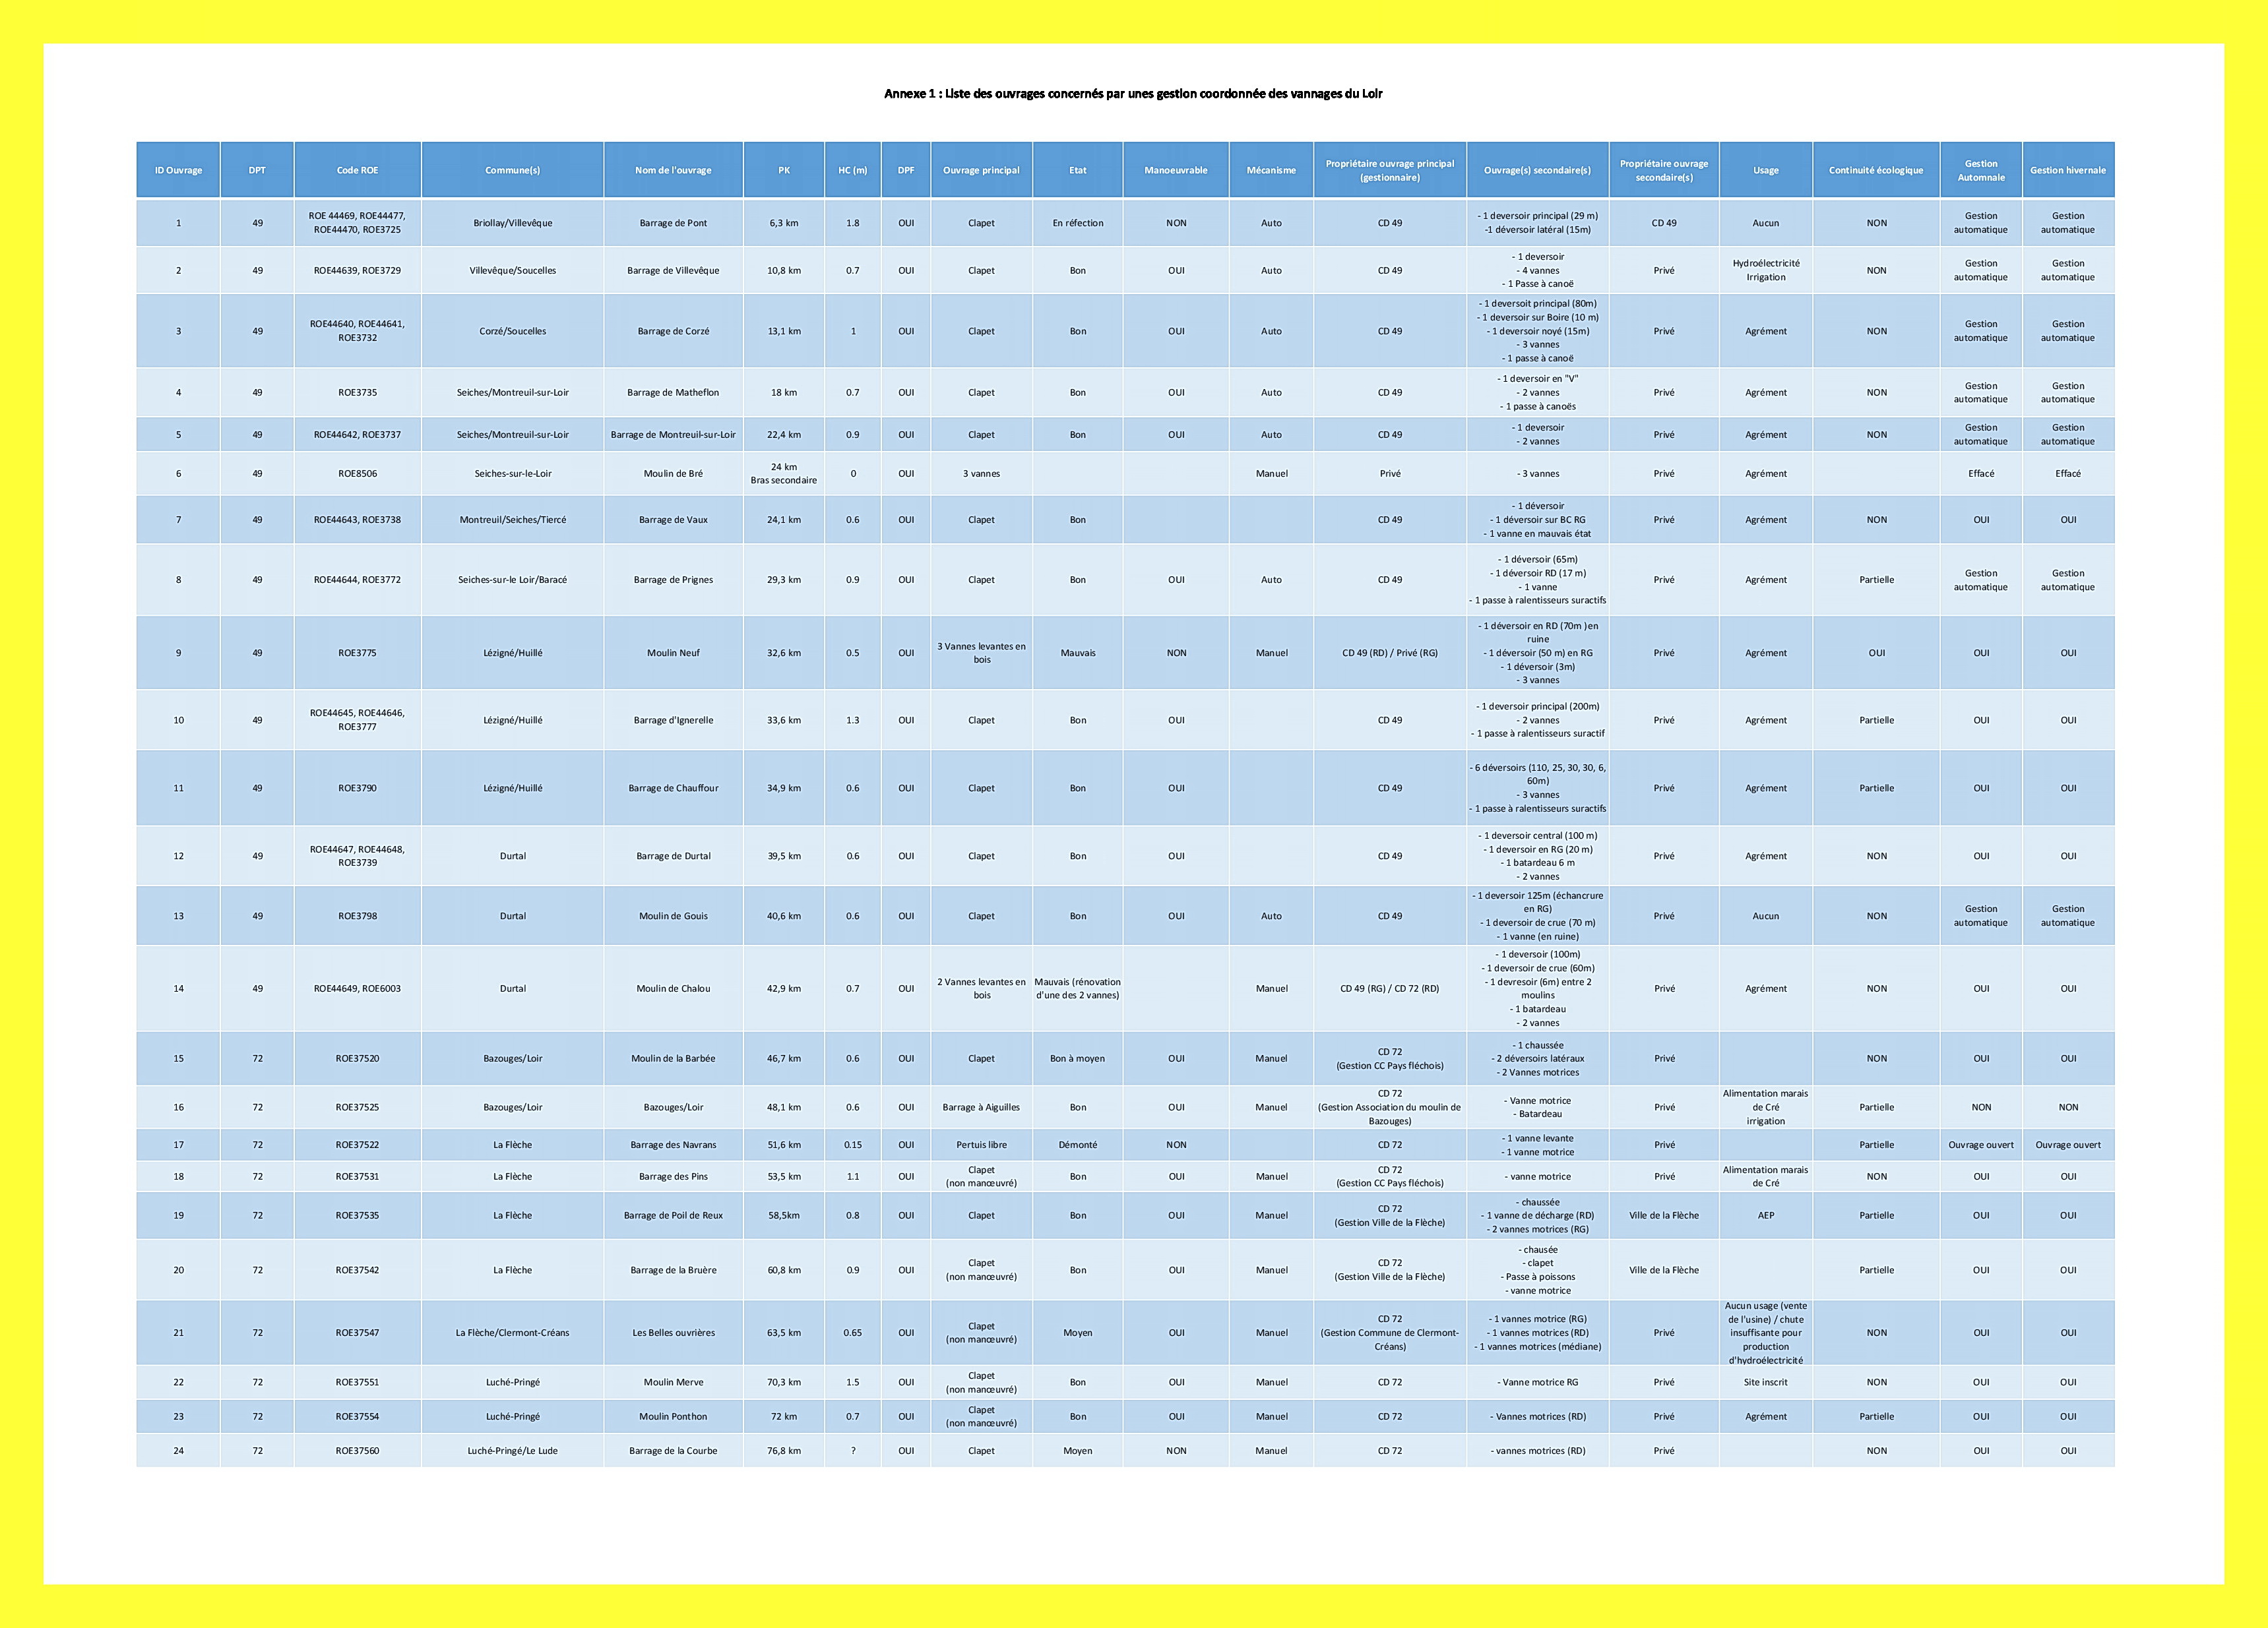This screenshot has width=2268, height=1628.
Task: Select the 'Ville de la Flèche' owner cell in row 19
Action: (1663, 1215)
